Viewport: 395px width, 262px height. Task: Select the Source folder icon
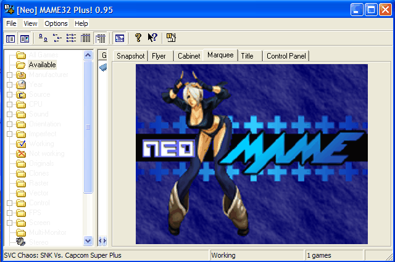(x=21, y=95)
